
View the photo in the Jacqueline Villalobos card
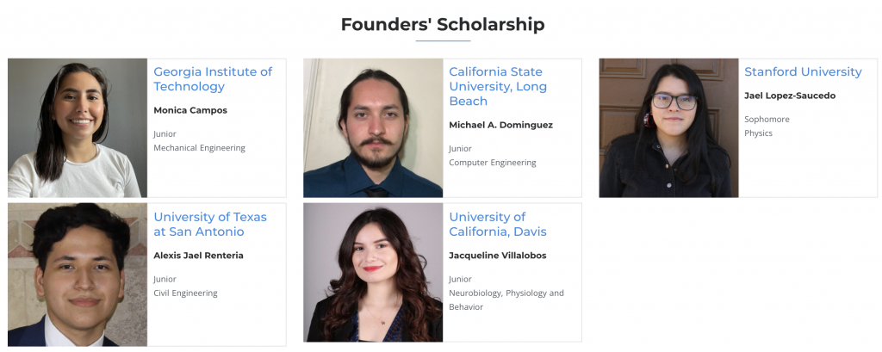pyautogui.click(x=373, y=272)
